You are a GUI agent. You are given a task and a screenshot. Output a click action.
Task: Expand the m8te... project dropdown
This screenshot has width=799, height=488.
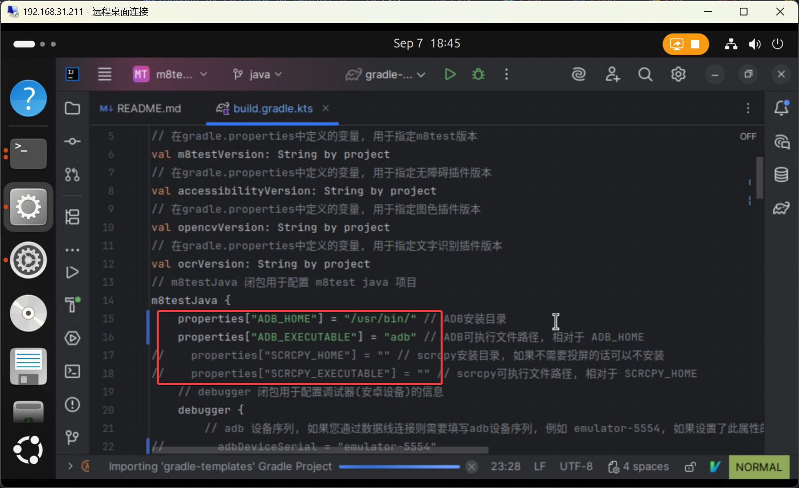click(171, 75)
